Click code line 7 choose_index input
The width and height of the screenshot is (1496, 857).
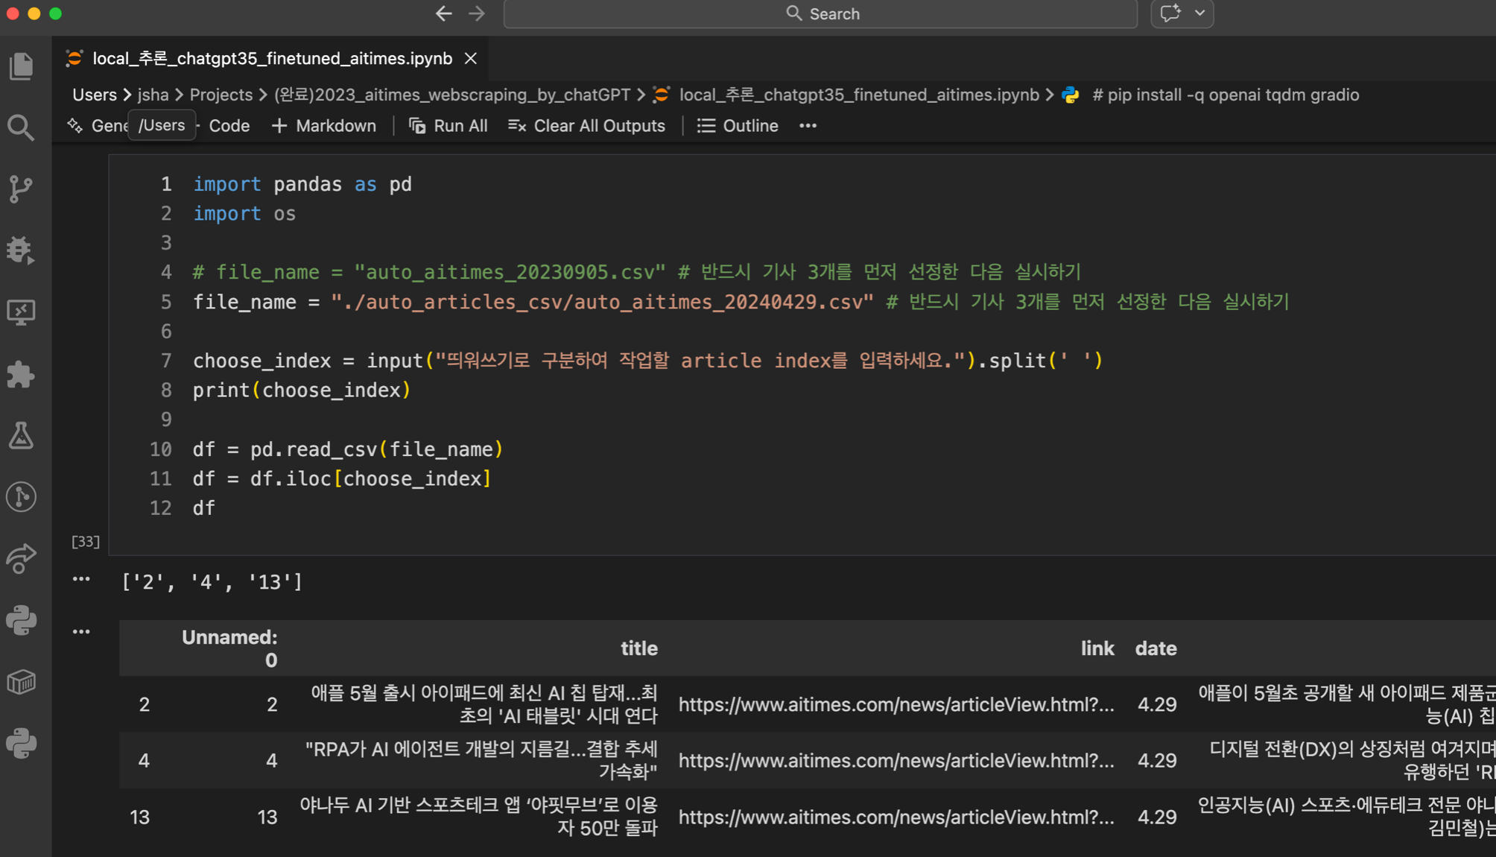coord(647,361)
